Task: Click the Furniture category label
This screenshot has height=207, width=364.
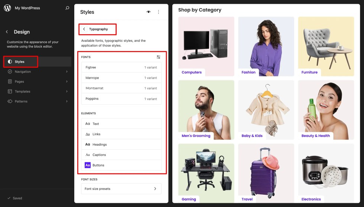Action: 309,72
